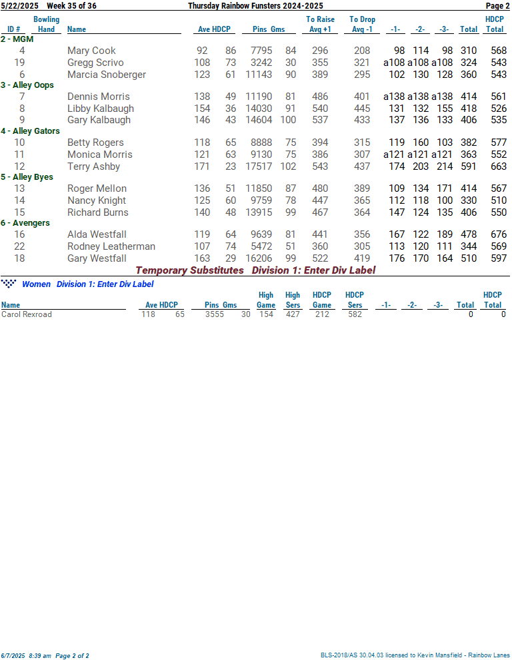The width and height of the screenshot is (512, 660).
Task: Select the name Alda Westfall
Action: [x=97, y=234]
